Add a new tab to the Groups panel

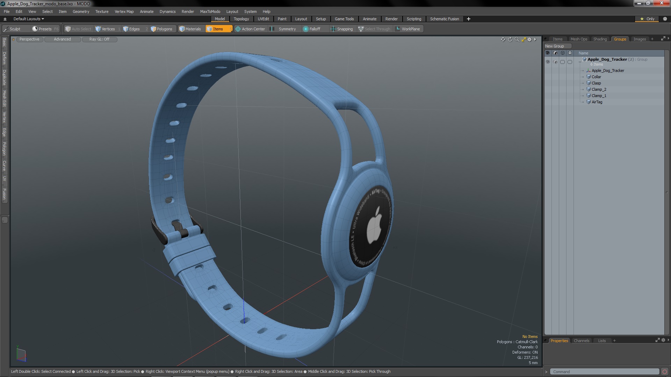[x=652, y=39]
